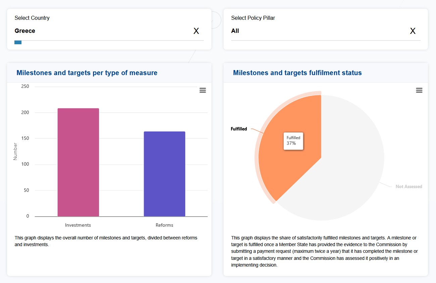436x283 pixels.
Task: Click the Investments x-axis label
Action: (x=78, y=225)
